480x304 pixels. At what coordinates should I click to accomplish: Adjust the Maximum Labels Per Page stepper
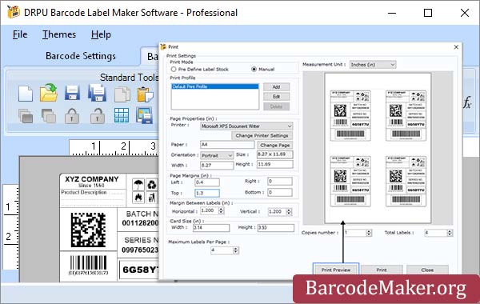tap(235, 250)
